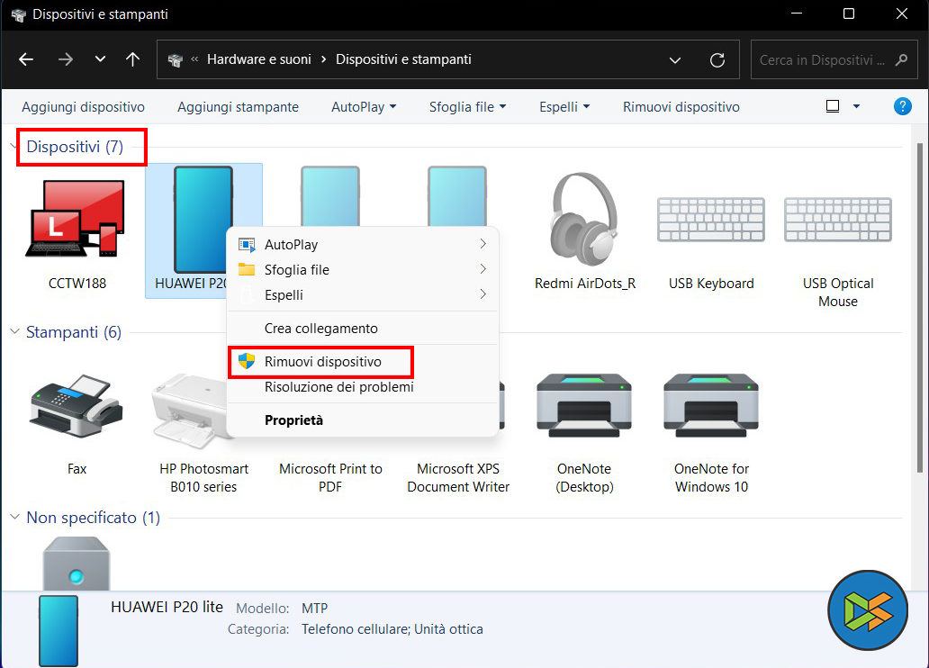Image resolution: width=929 pixels, height=668 pixels.
Task: Open the AutoPlay toolbar dropdown
Action: [364, 107]
